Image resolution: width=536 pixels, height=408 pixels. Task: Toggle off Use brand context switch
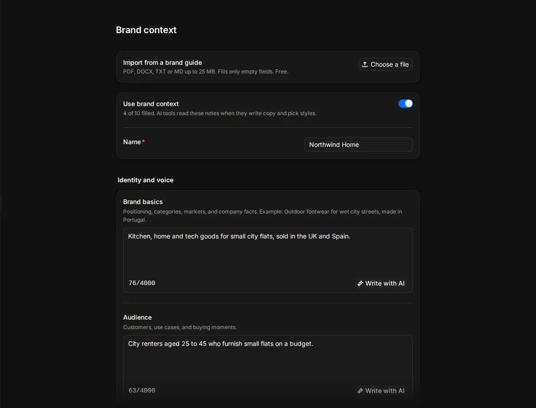406,103
